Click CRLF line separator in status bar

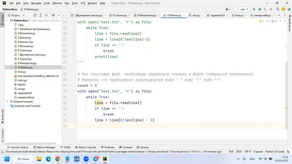click(239, 152)
